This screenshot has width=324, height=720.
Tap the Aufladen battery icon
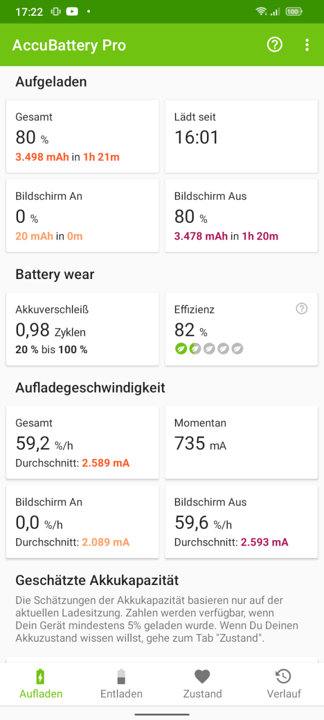[40, 676]
